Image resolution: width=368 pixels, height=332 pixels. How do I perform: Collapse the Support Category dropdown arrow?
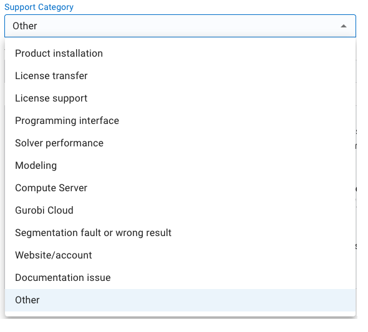point(343,26)
